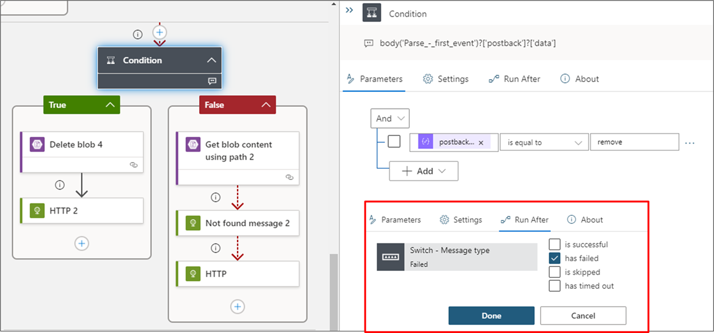This screenshot has height=333, width=714.
Task: Open the 'is equal to' operator dropdown
Action: pyautogui.click(x=544, y=142)
